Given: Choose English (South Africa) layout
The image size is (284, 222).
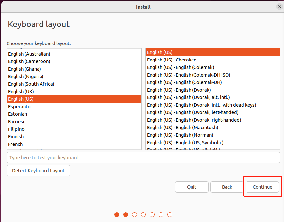Looking at the screenshot, I should point(31,84).
